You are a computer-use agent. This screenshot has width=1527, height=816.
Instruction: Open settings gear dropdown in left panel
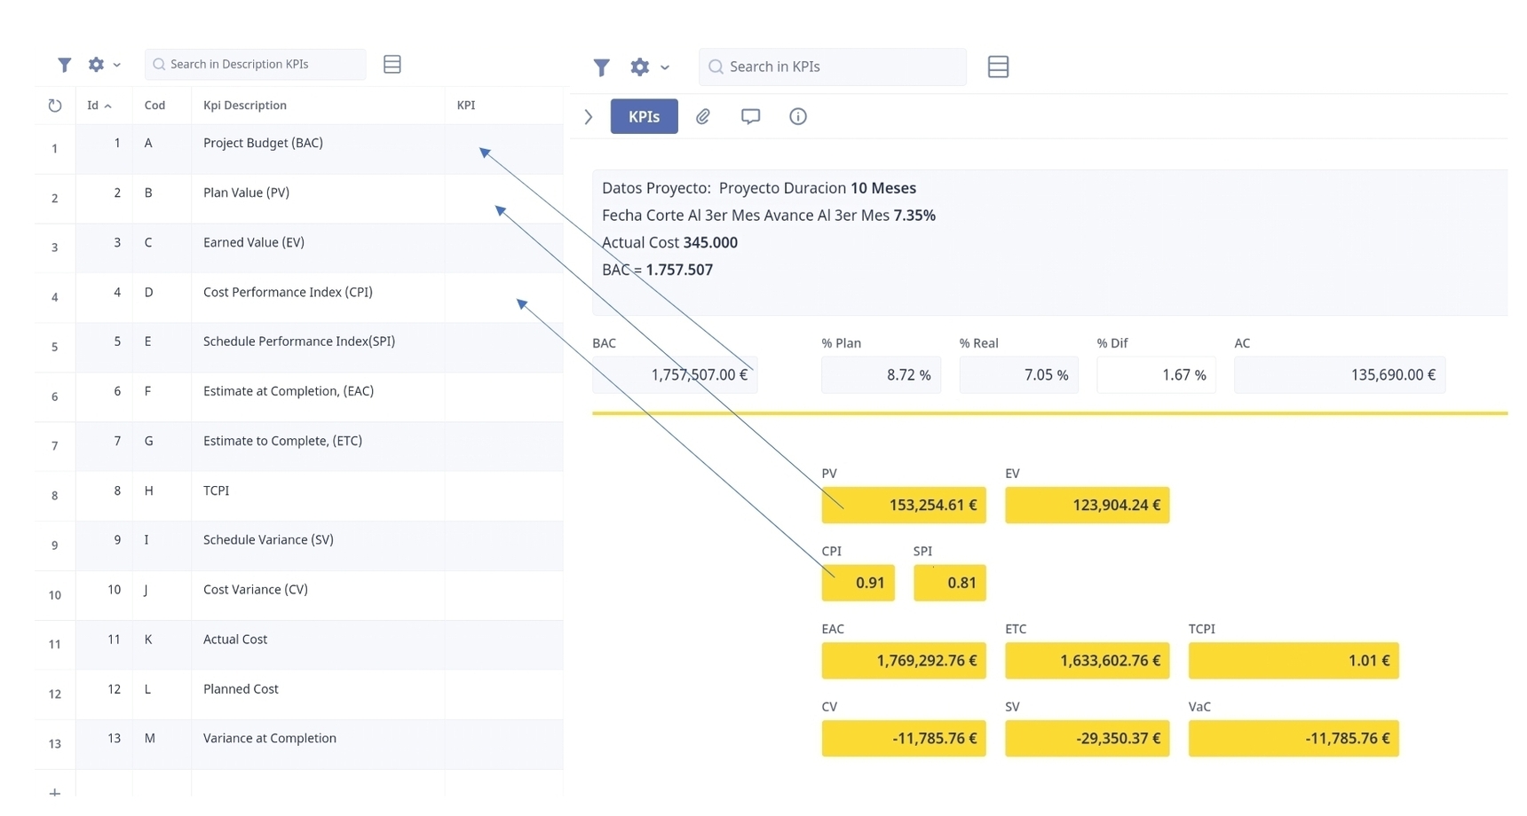[103, 65]
